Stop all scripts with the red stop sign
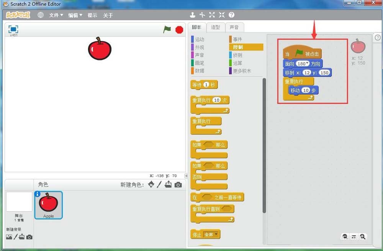This screenshot has height=251, width=383. 179,29
